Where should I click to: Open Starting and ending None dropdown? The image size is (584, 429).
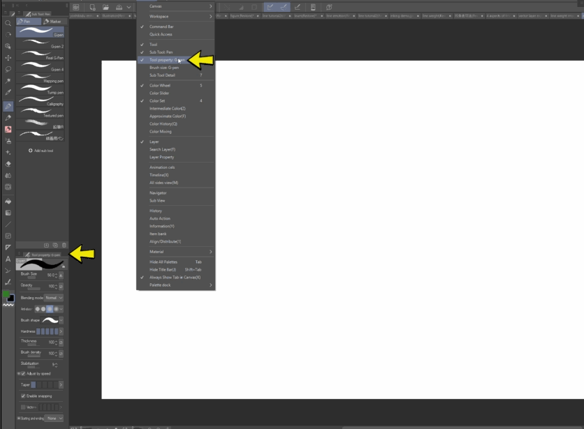click(54, 419)
